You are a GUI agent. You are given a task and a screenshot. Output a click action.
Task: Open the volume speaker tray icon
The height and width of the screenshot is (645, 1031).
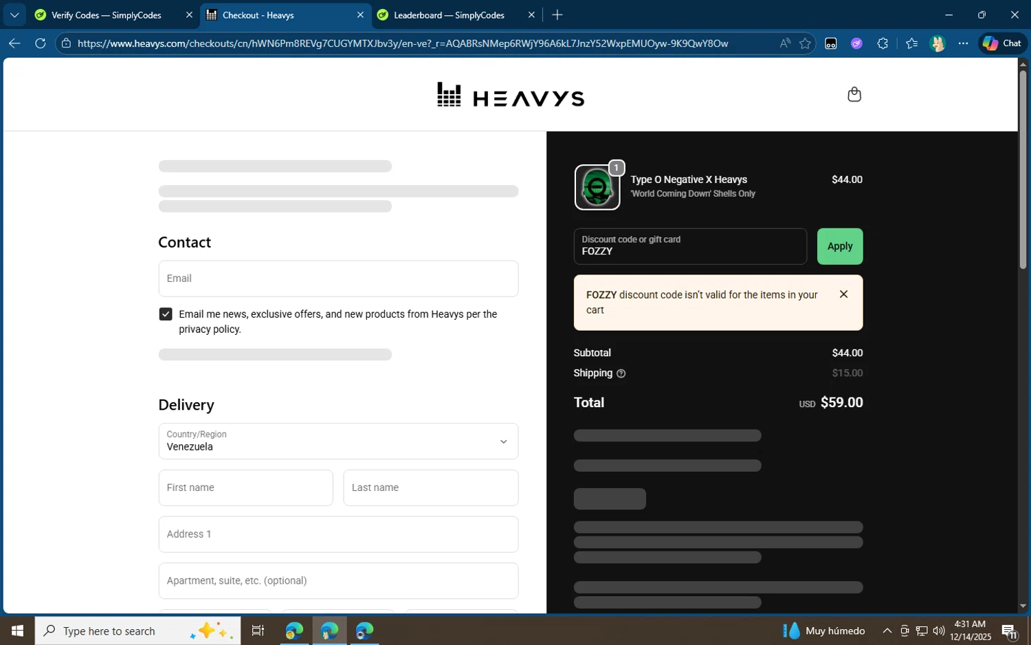(x=939, y=631)
